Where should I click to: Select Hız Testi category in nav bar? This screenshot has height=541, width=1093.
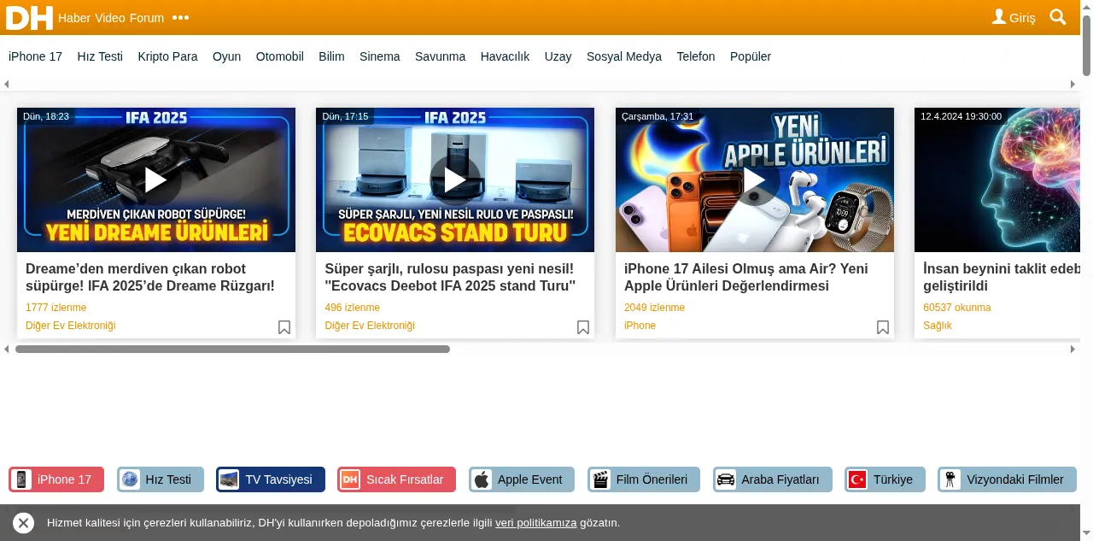pos(100,56)
